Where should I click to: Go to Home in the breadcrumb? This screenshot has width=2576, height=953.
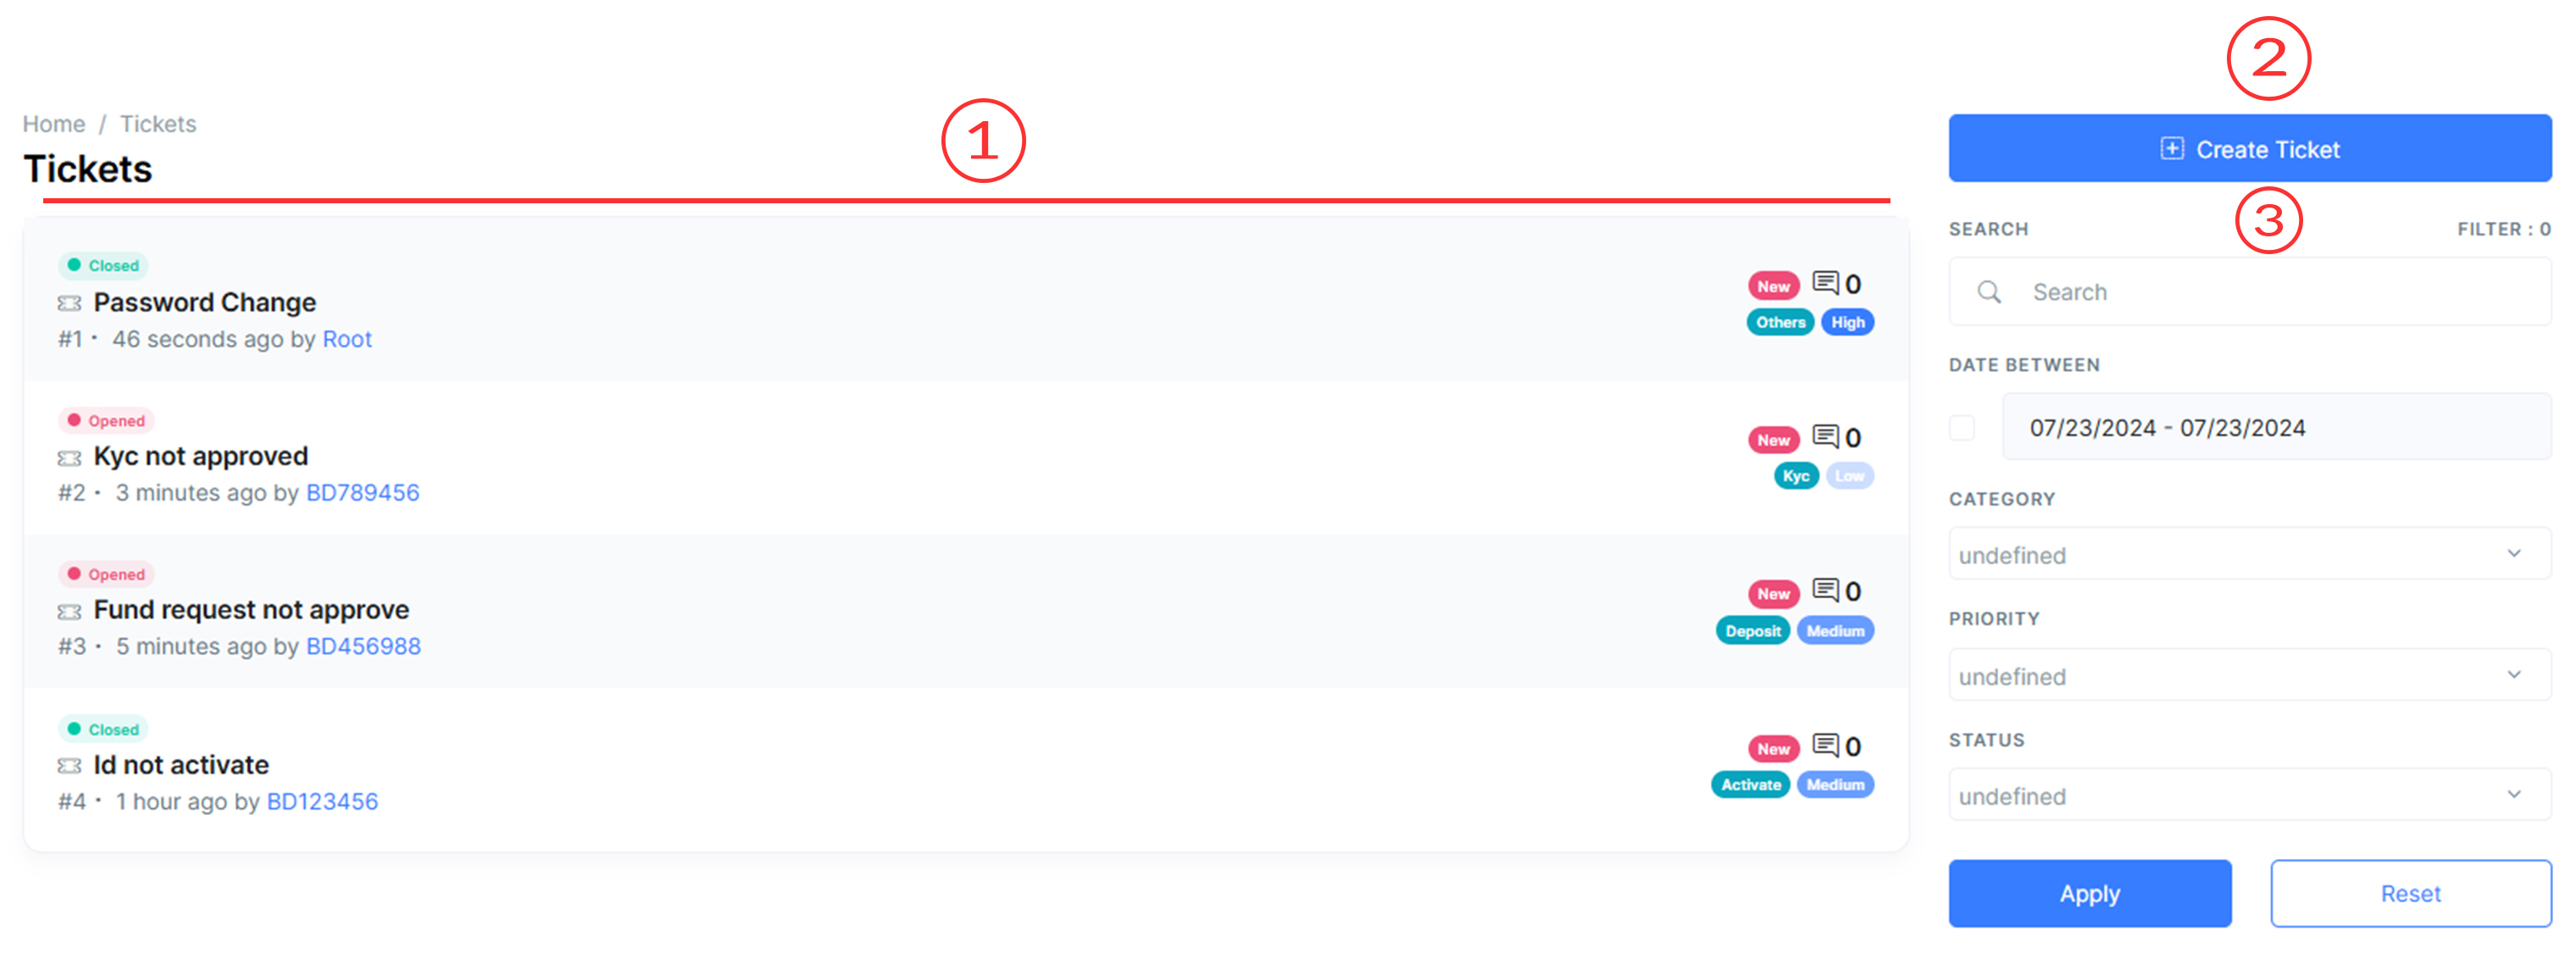tap(54, 124)
